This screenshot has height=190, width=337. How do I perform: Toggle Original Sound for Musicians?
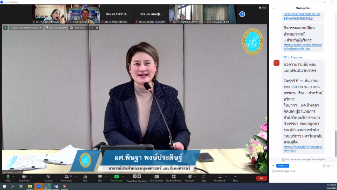point(26,28)
